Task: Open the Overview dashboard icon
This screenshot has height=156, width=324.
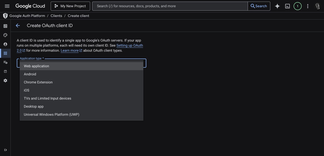Action: (x=5, y=26)
